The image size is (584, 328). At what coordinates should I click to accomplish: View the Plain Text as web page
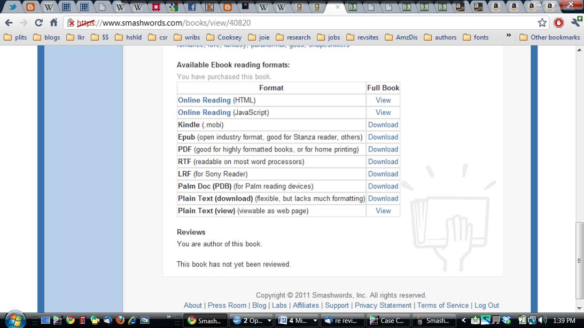coord(383,211)
